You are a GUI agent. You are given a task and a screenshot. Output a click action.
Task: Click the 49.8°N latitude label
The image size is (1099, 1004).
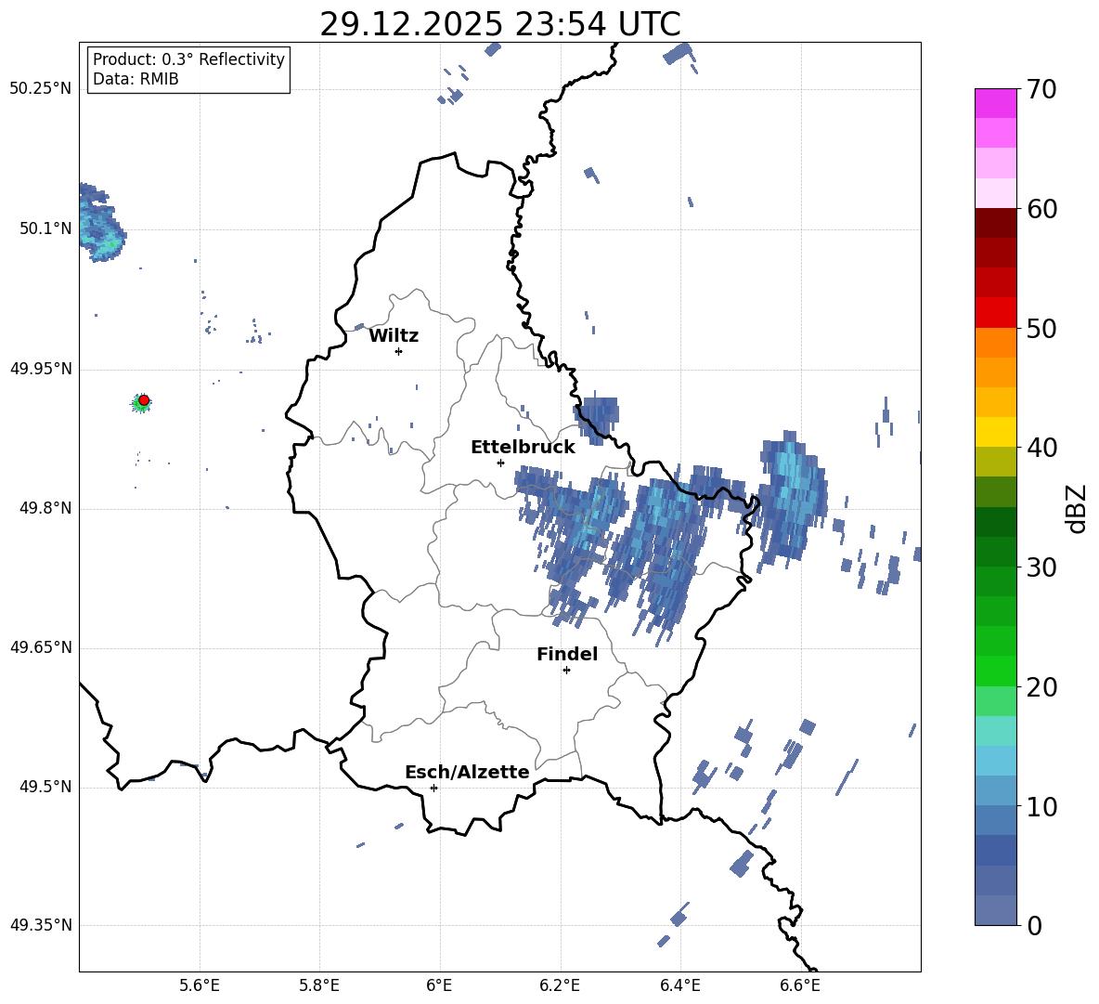pos(45,508)
